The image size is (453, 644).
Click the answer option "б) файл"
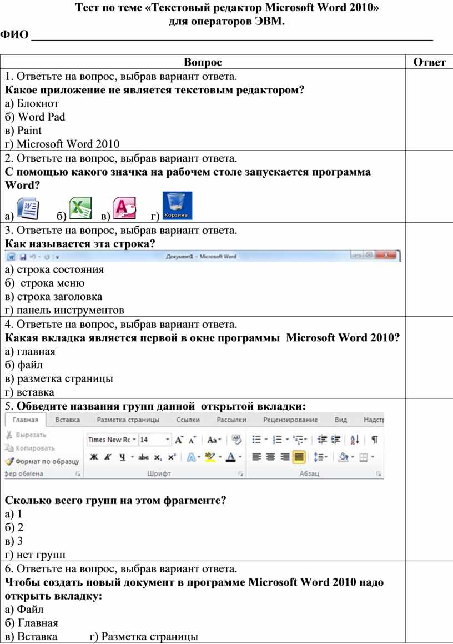[x=23, y=365]
